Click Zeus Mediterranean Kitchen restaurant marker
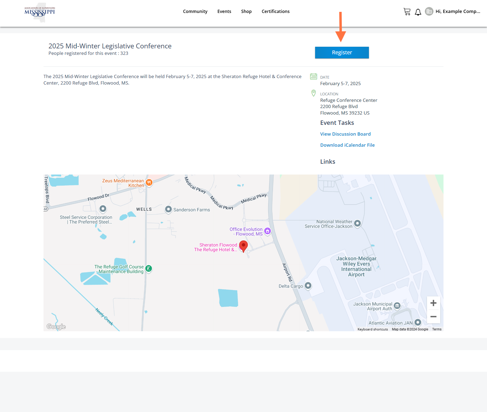Viewport: 487px width, 412px height. [149, 183]
